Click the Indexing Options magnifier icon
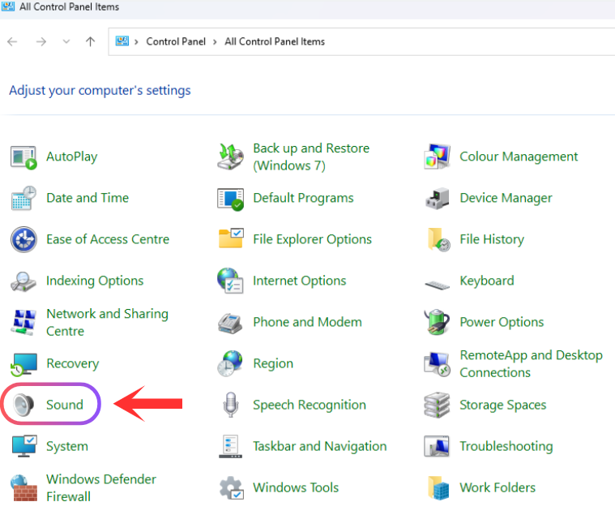 tap(23, 281)
